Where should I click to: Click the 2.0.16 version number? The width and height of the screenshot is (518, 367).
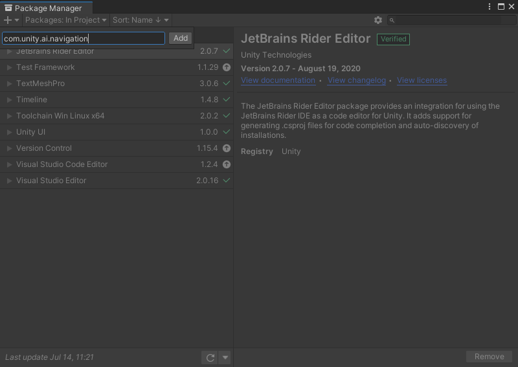pos(207,181)
